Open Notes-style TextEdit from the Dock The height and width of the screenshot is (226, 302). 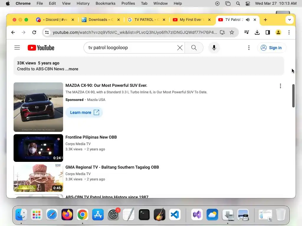(x=129, y=215)
